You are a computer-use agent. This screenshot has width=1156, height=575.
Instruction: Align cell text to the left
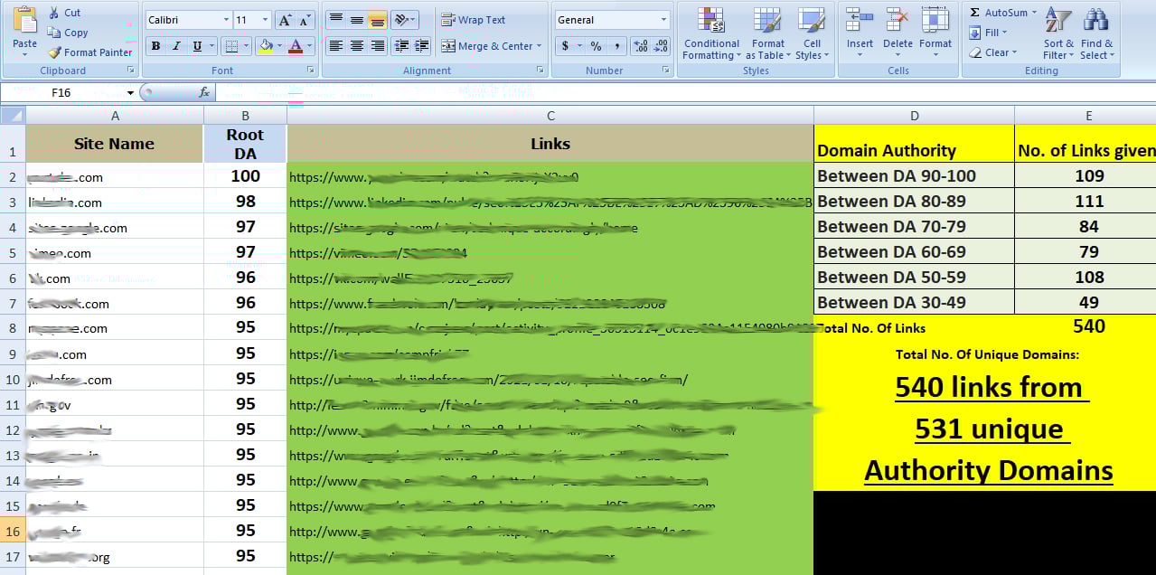click(335, 46)
